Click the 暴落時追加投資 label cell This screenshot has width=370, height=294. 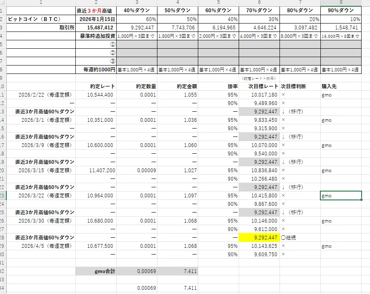[96, 35]
